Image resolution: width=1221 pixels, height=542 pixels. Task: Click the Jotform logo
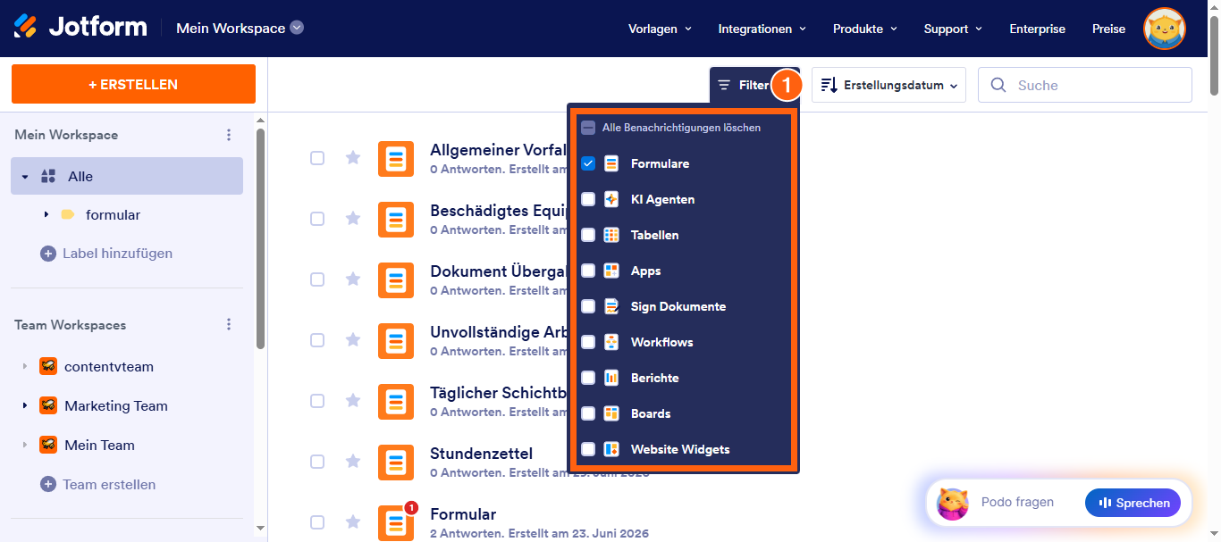click(x=80, y=27)
